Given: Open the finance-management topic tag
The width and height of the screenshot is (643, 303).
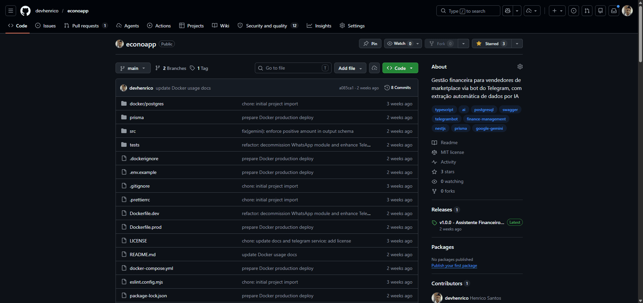Looking at the screenshot, I should pos(486,119).
